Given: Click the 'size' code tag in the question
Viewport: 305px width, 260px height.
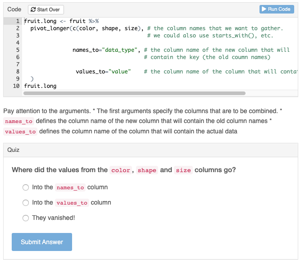Looking at the screenshot, I should 183,170.
